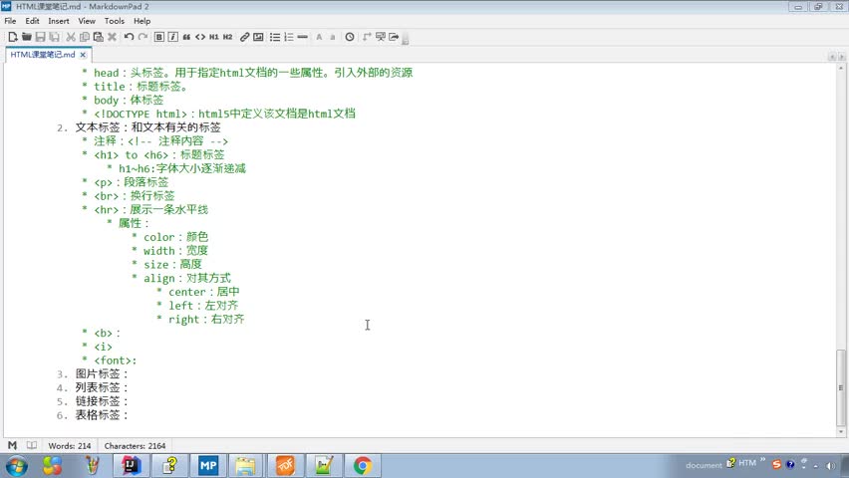Click the Words: 214 status entry
This screenshot has width=849, height=478.
tap(70, 446)
